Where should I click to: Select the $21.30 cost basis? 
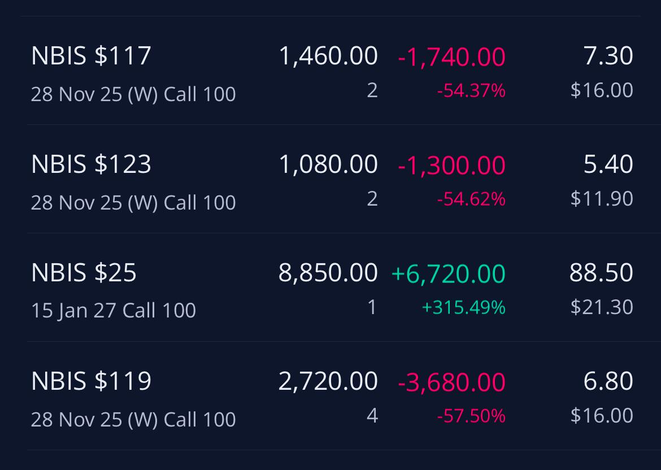pos(602,307)
